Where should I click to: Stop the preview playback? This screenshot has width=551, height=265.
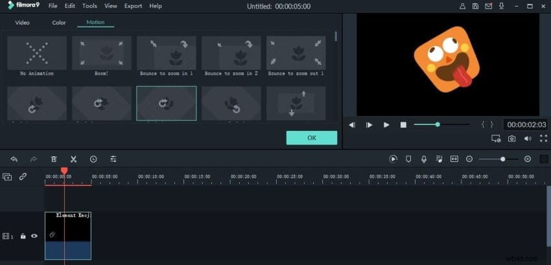pos(403,125)
